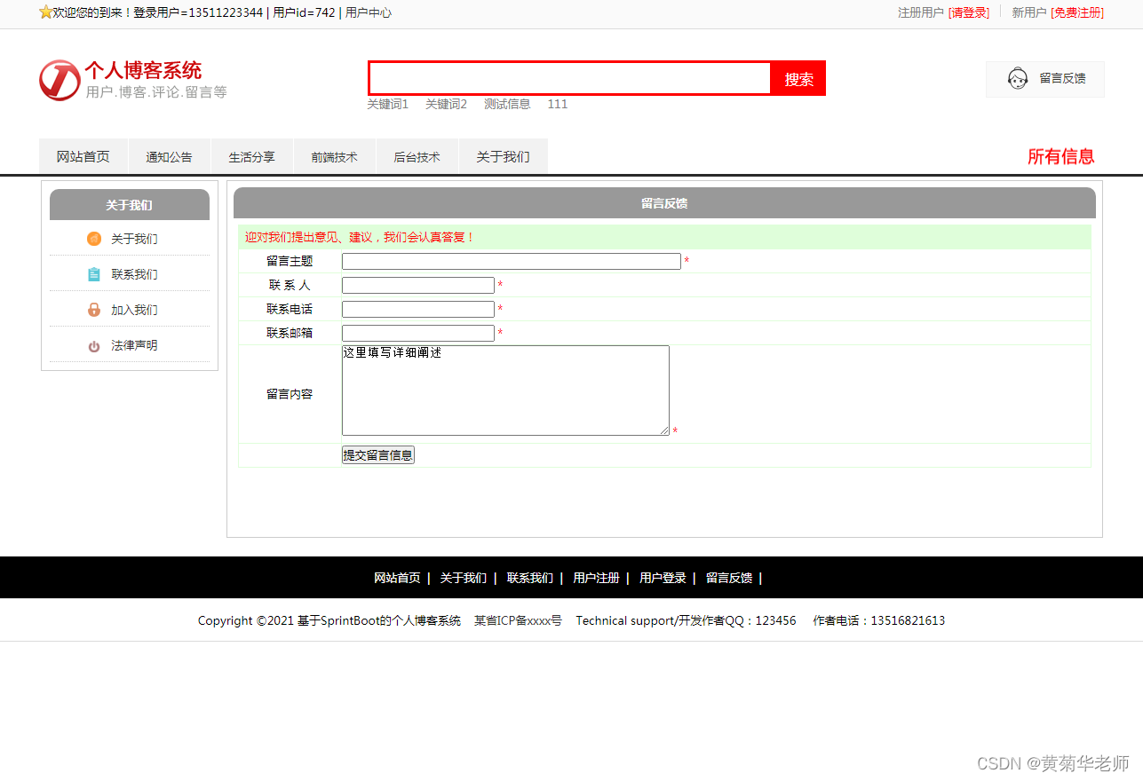Open 法律声明 in the left sidebar
The width and height of the screenshot is (1143, 781).
[134, 345]
